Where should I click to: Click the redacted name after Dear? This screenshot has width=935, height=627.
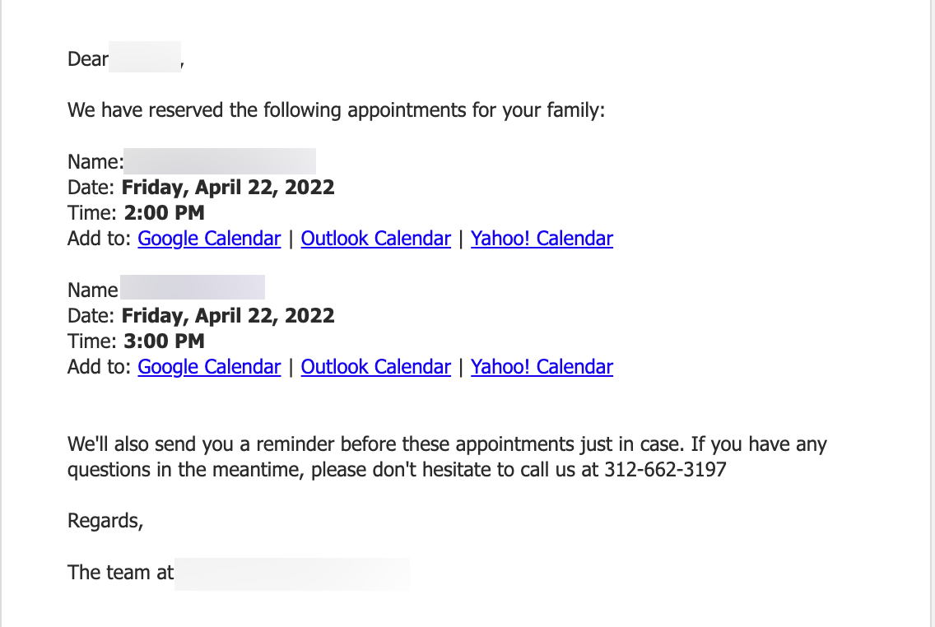click(x=145, y=58)
